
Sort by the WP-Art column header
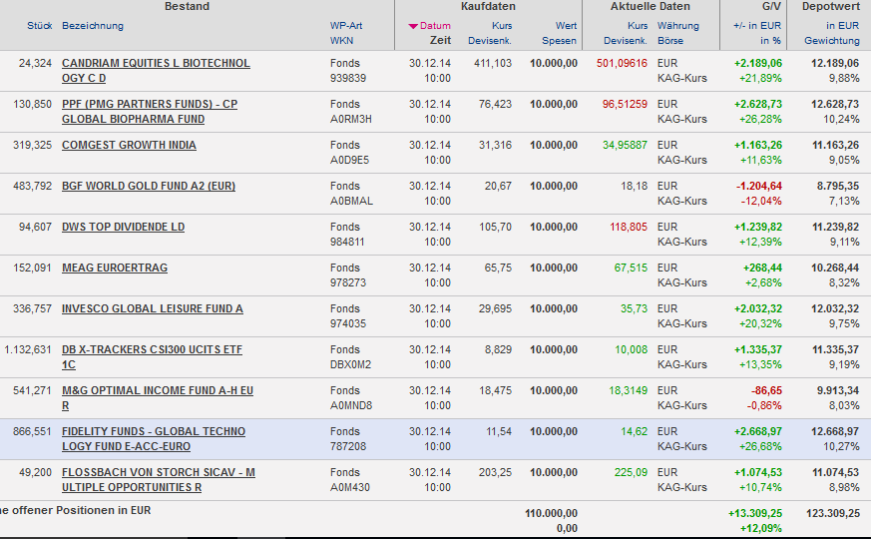346,26
